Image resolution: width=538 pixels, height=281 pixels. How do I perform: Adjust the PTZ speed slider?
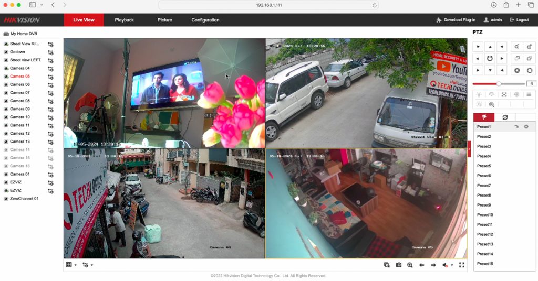tap(499, 84)
